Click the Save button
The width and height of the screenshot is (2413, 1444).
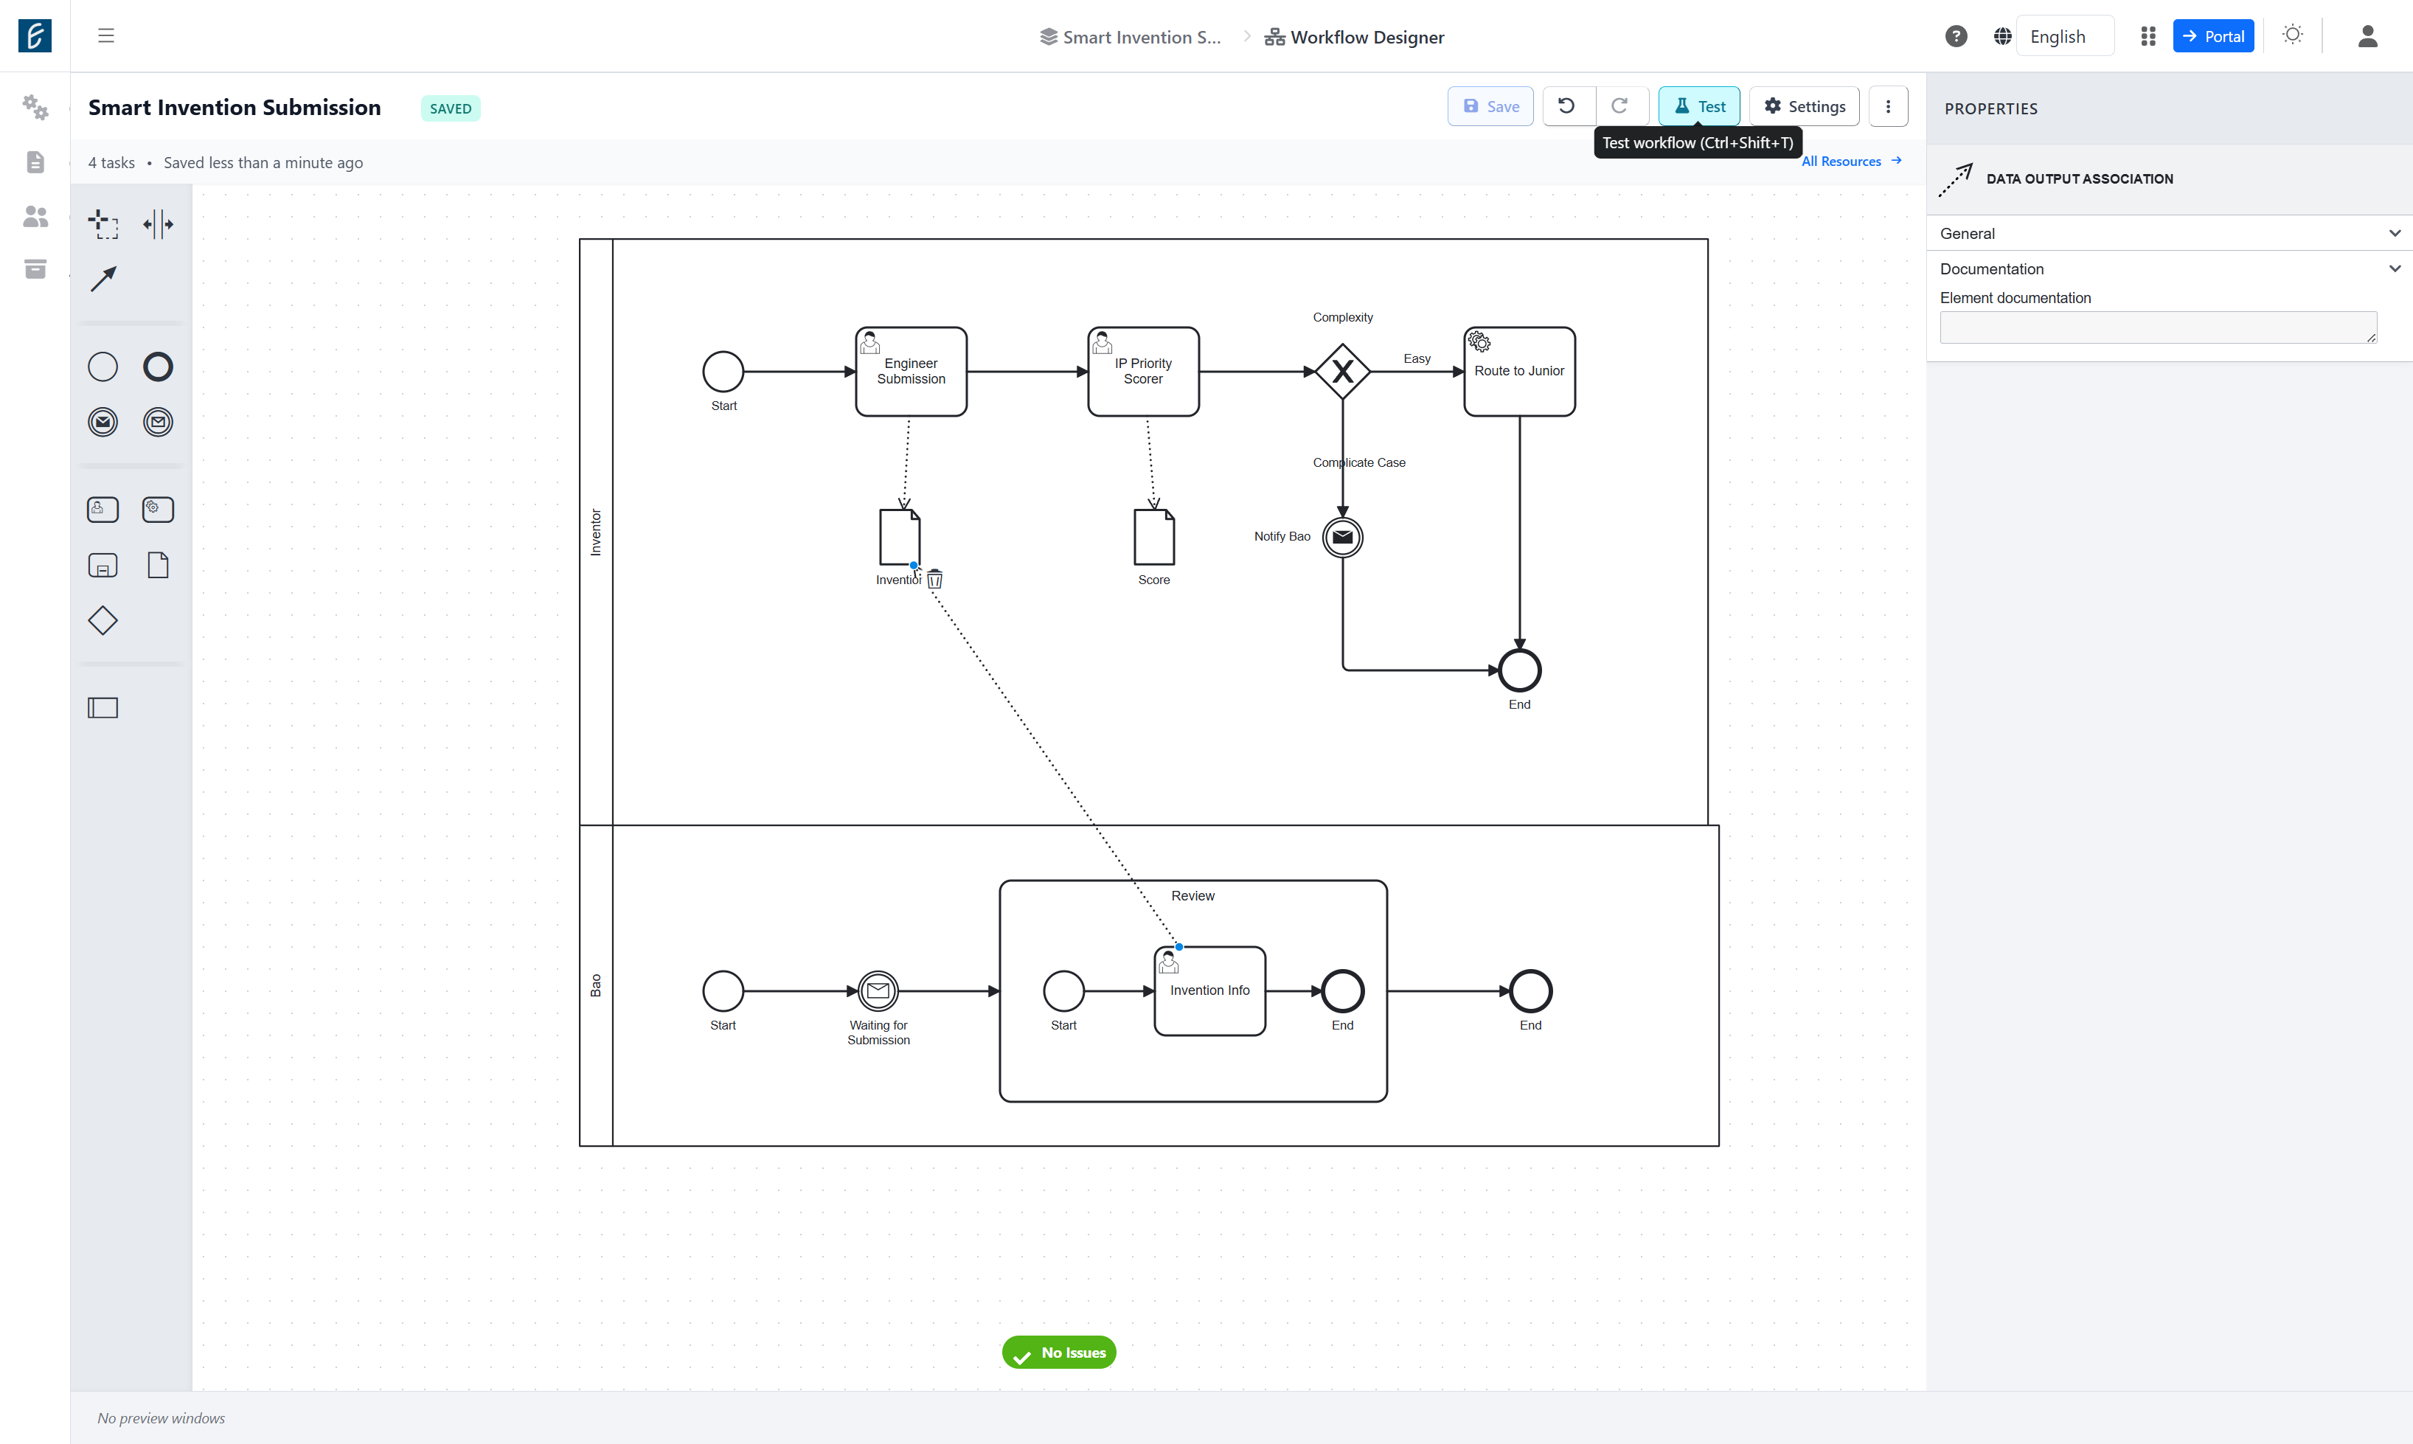[x=1490, y=106]
